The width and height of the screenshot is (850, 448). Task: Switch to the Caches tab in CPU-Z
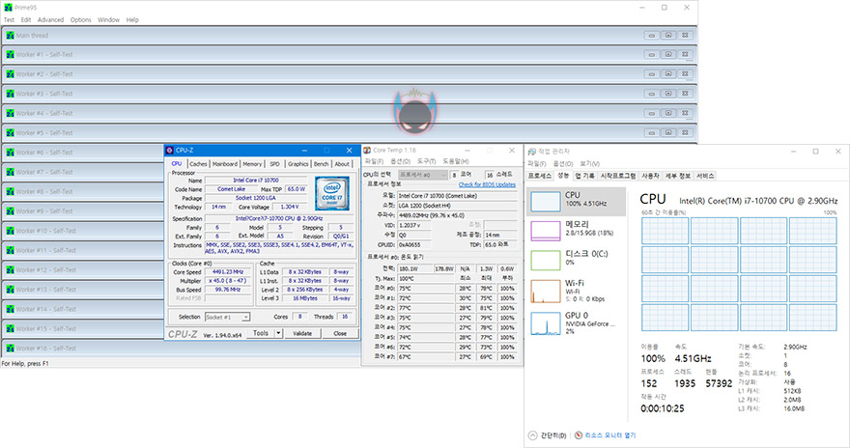pyautogui.click(x=198, y=163)
